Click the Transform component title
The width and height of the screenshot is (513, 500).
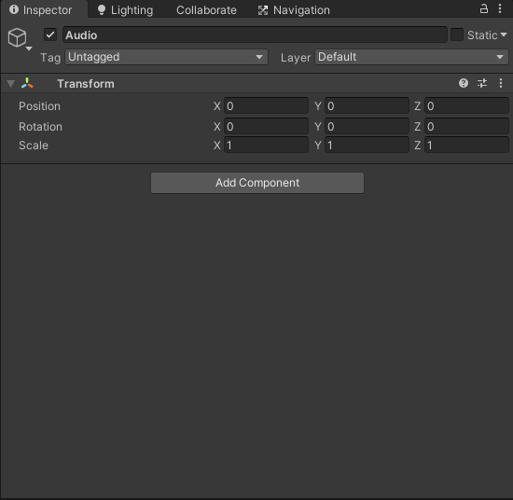point(86,84)
